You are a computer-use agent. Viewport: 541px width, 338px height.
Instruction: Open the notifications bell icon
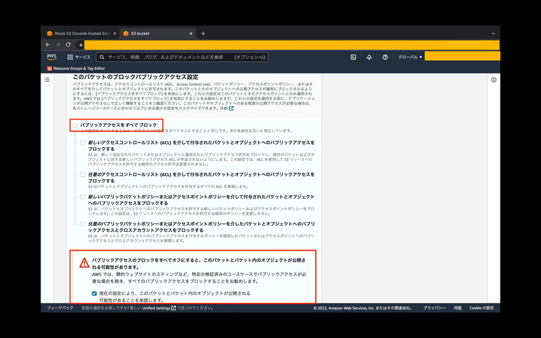pyautogui.click(x=369, y=57)
